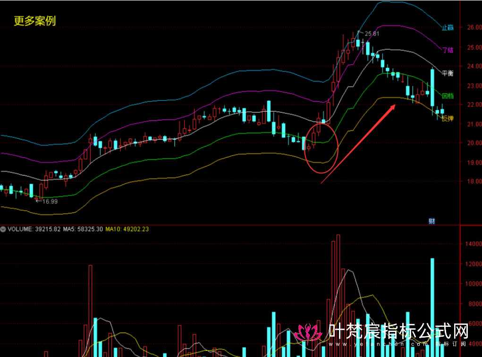Click the 14000 volume axis label

click(x=474, y=244)
